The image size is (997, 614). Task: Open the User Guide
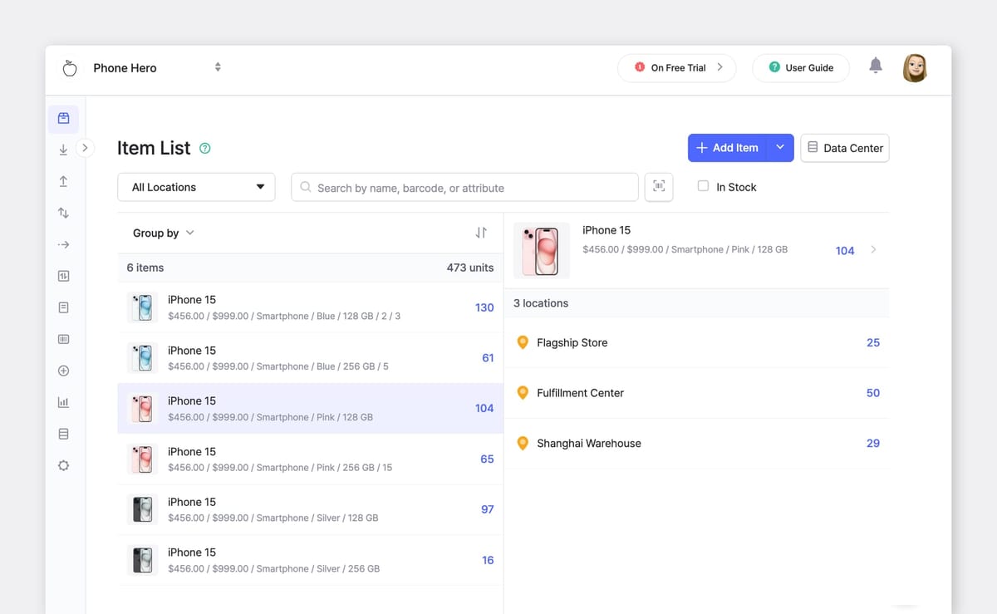(x=800, y=67)
